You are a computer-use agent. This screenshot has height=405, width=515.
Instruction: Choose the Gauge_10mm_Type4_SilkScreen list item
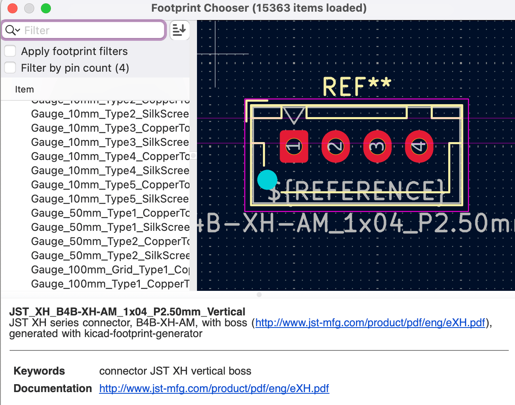110,170
